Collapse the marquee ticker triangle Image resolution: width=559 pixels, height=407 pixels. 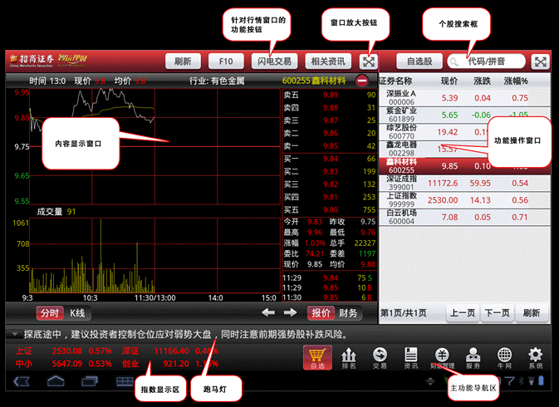pyautogui.click(x=15, y=334)
